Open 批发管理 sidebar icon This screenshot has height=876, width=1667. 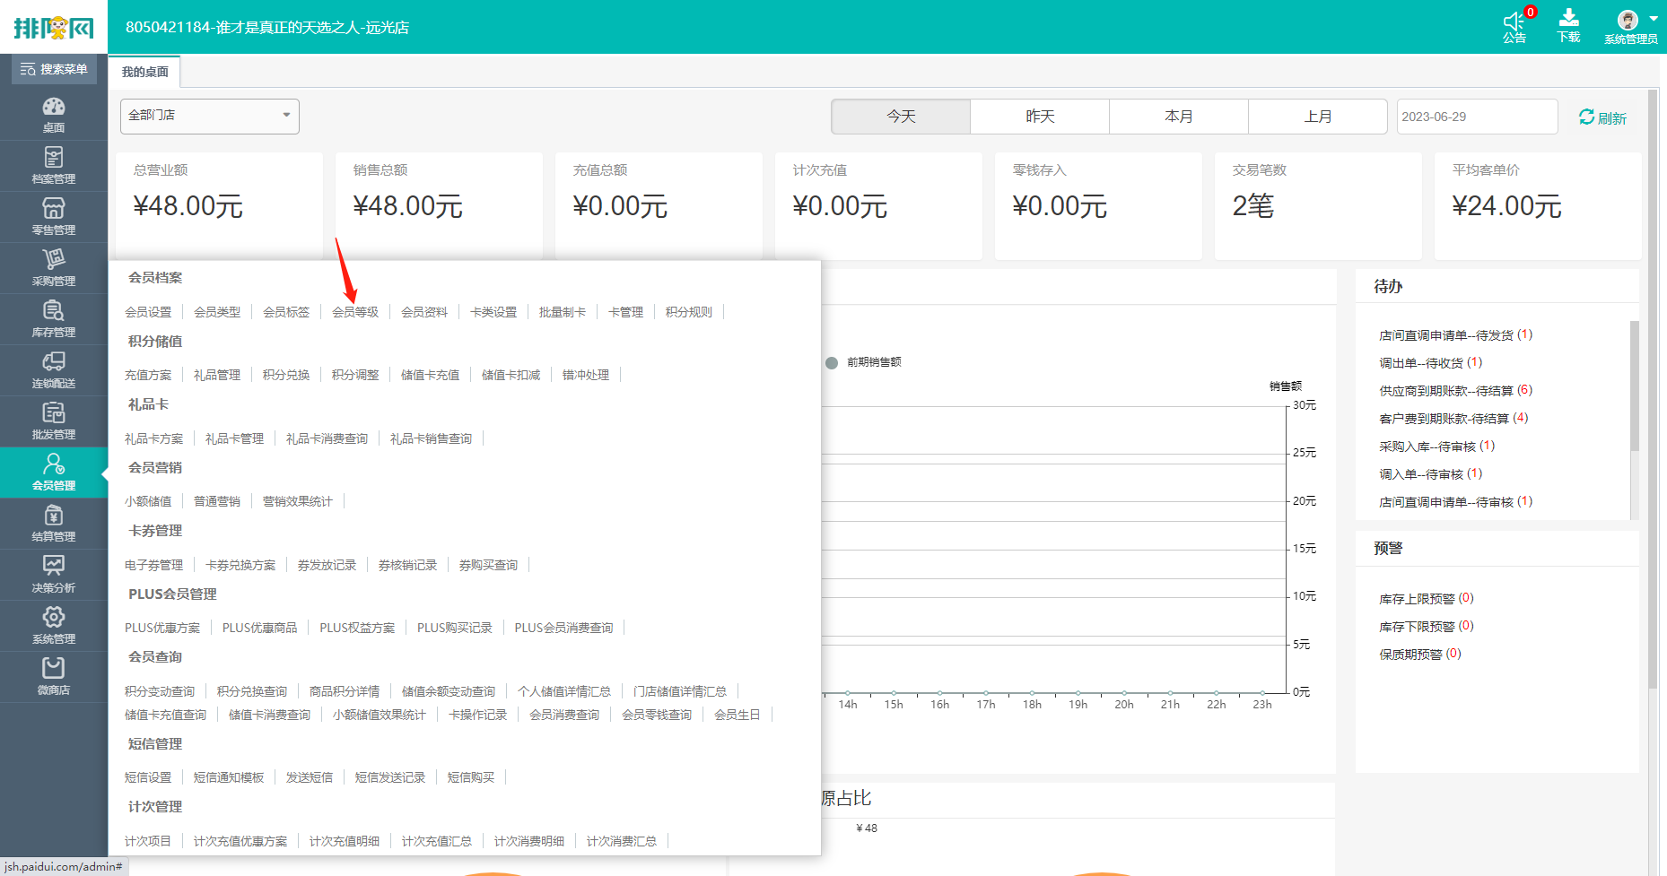pos(54,421)
